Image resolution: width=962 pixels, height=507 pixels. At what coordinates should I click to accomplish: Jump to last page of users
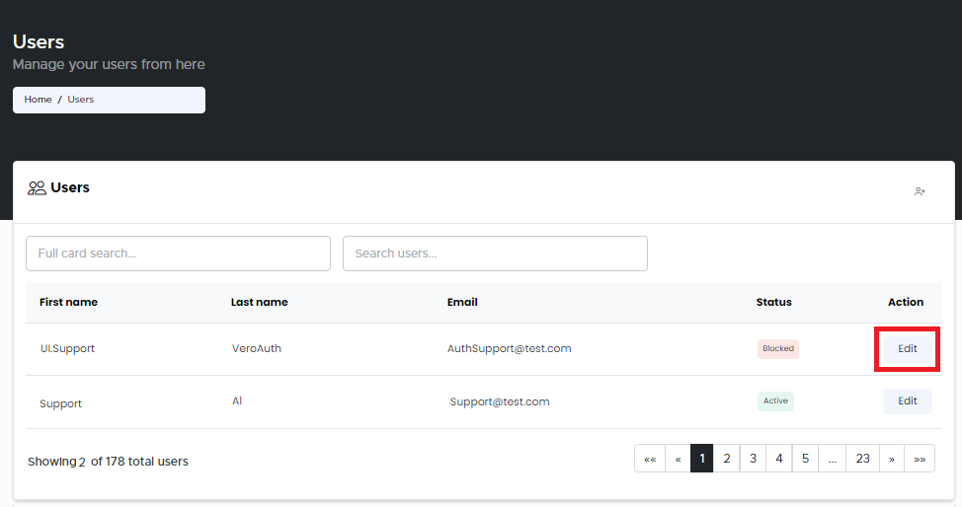point(920,459)
